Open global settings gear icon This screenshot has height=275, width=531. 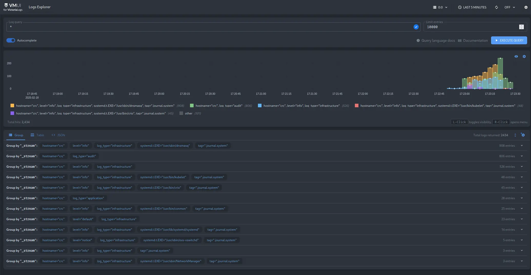tap(526, 7)
